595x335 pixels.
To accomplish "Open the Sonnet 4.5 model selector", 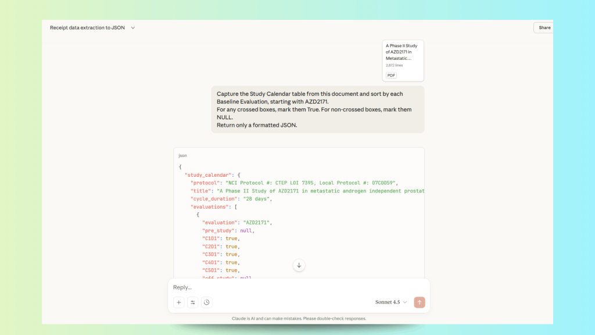I will [391, 302].
